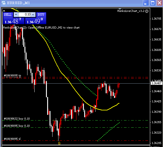The image size is (163, 147).
Task: Select the #18698895 sl stop loss line
Action: 75,141
